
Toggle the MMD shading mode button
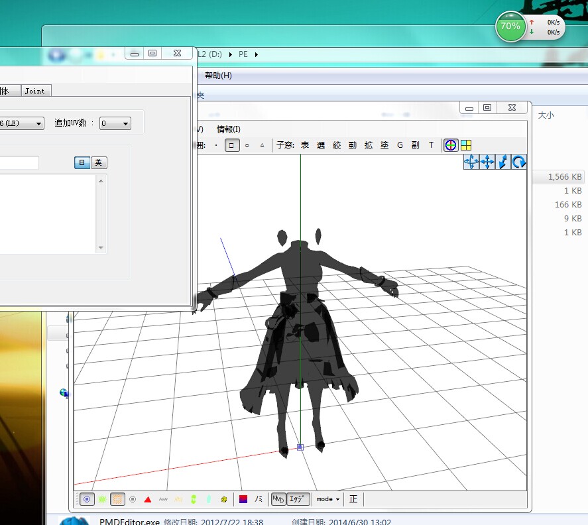click(278, 499)
